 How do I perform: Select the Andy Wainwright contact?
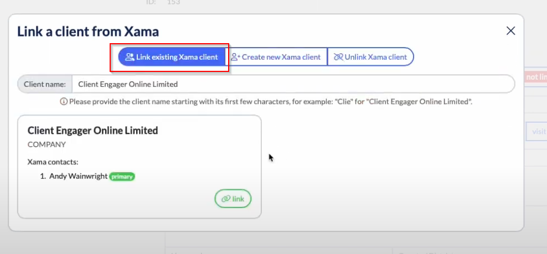[x=78, y=176]
